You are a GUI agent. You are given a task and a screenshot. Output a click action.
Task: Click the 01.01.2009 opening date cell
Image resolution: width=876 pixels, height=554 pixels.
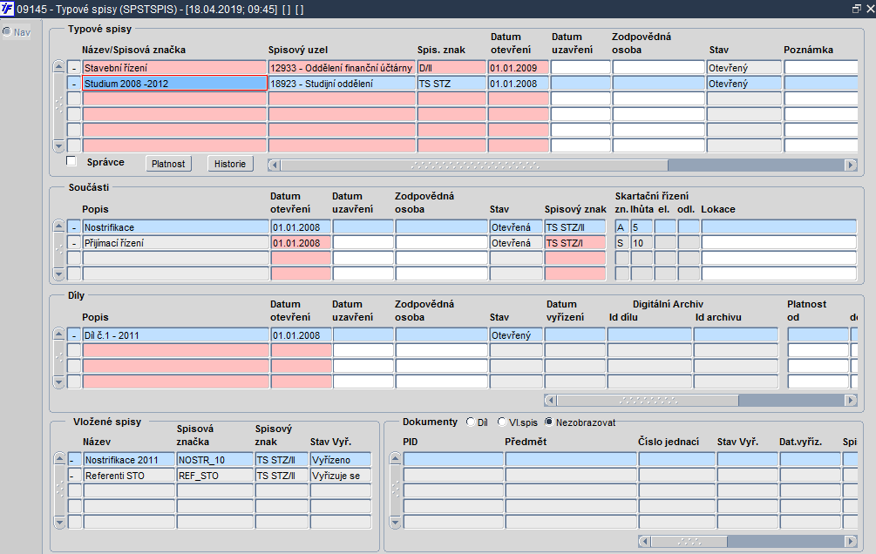(x=519, y=68)
